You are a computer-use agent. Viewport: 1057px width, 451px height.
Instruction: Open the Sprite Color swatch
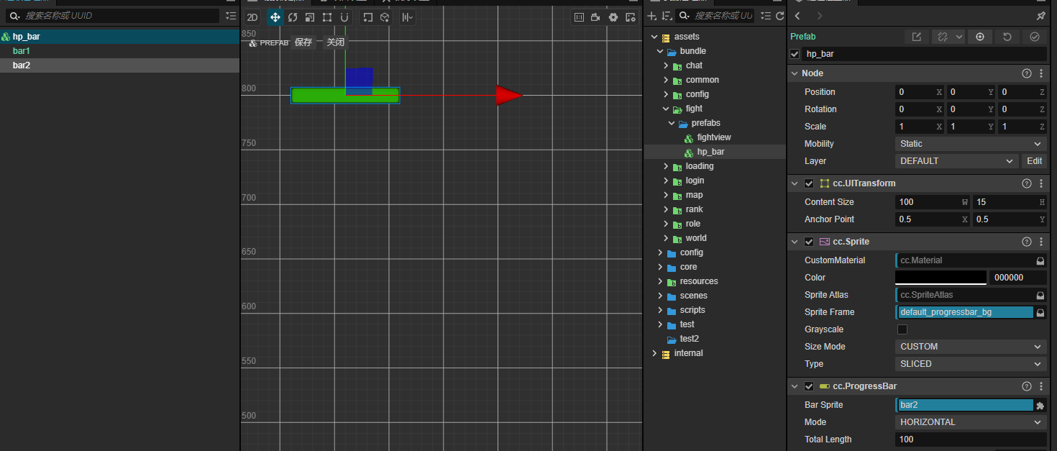pyautogui.click(x=941, y=278)
